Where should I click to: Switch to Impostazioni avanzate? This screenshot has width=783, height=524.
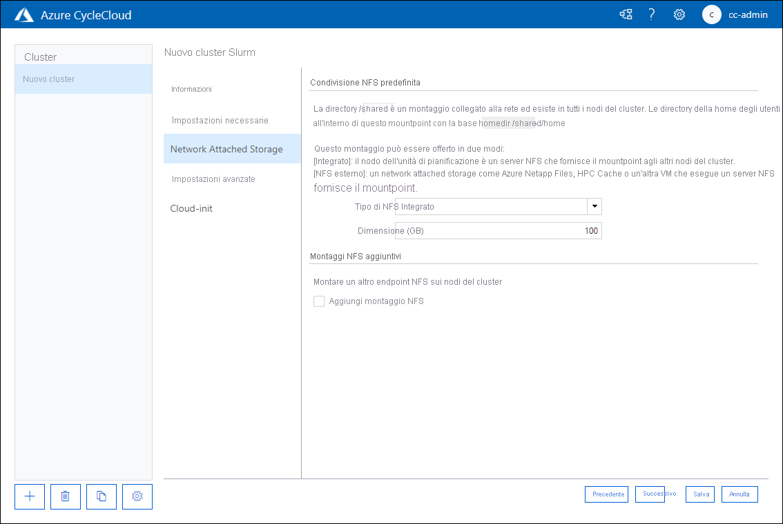tap(213, 178)
